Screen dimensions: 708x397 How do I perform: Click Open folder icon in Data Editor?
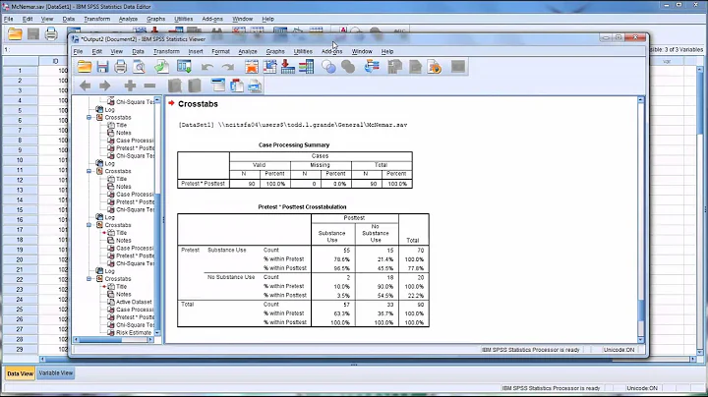(x=15, y=33)
